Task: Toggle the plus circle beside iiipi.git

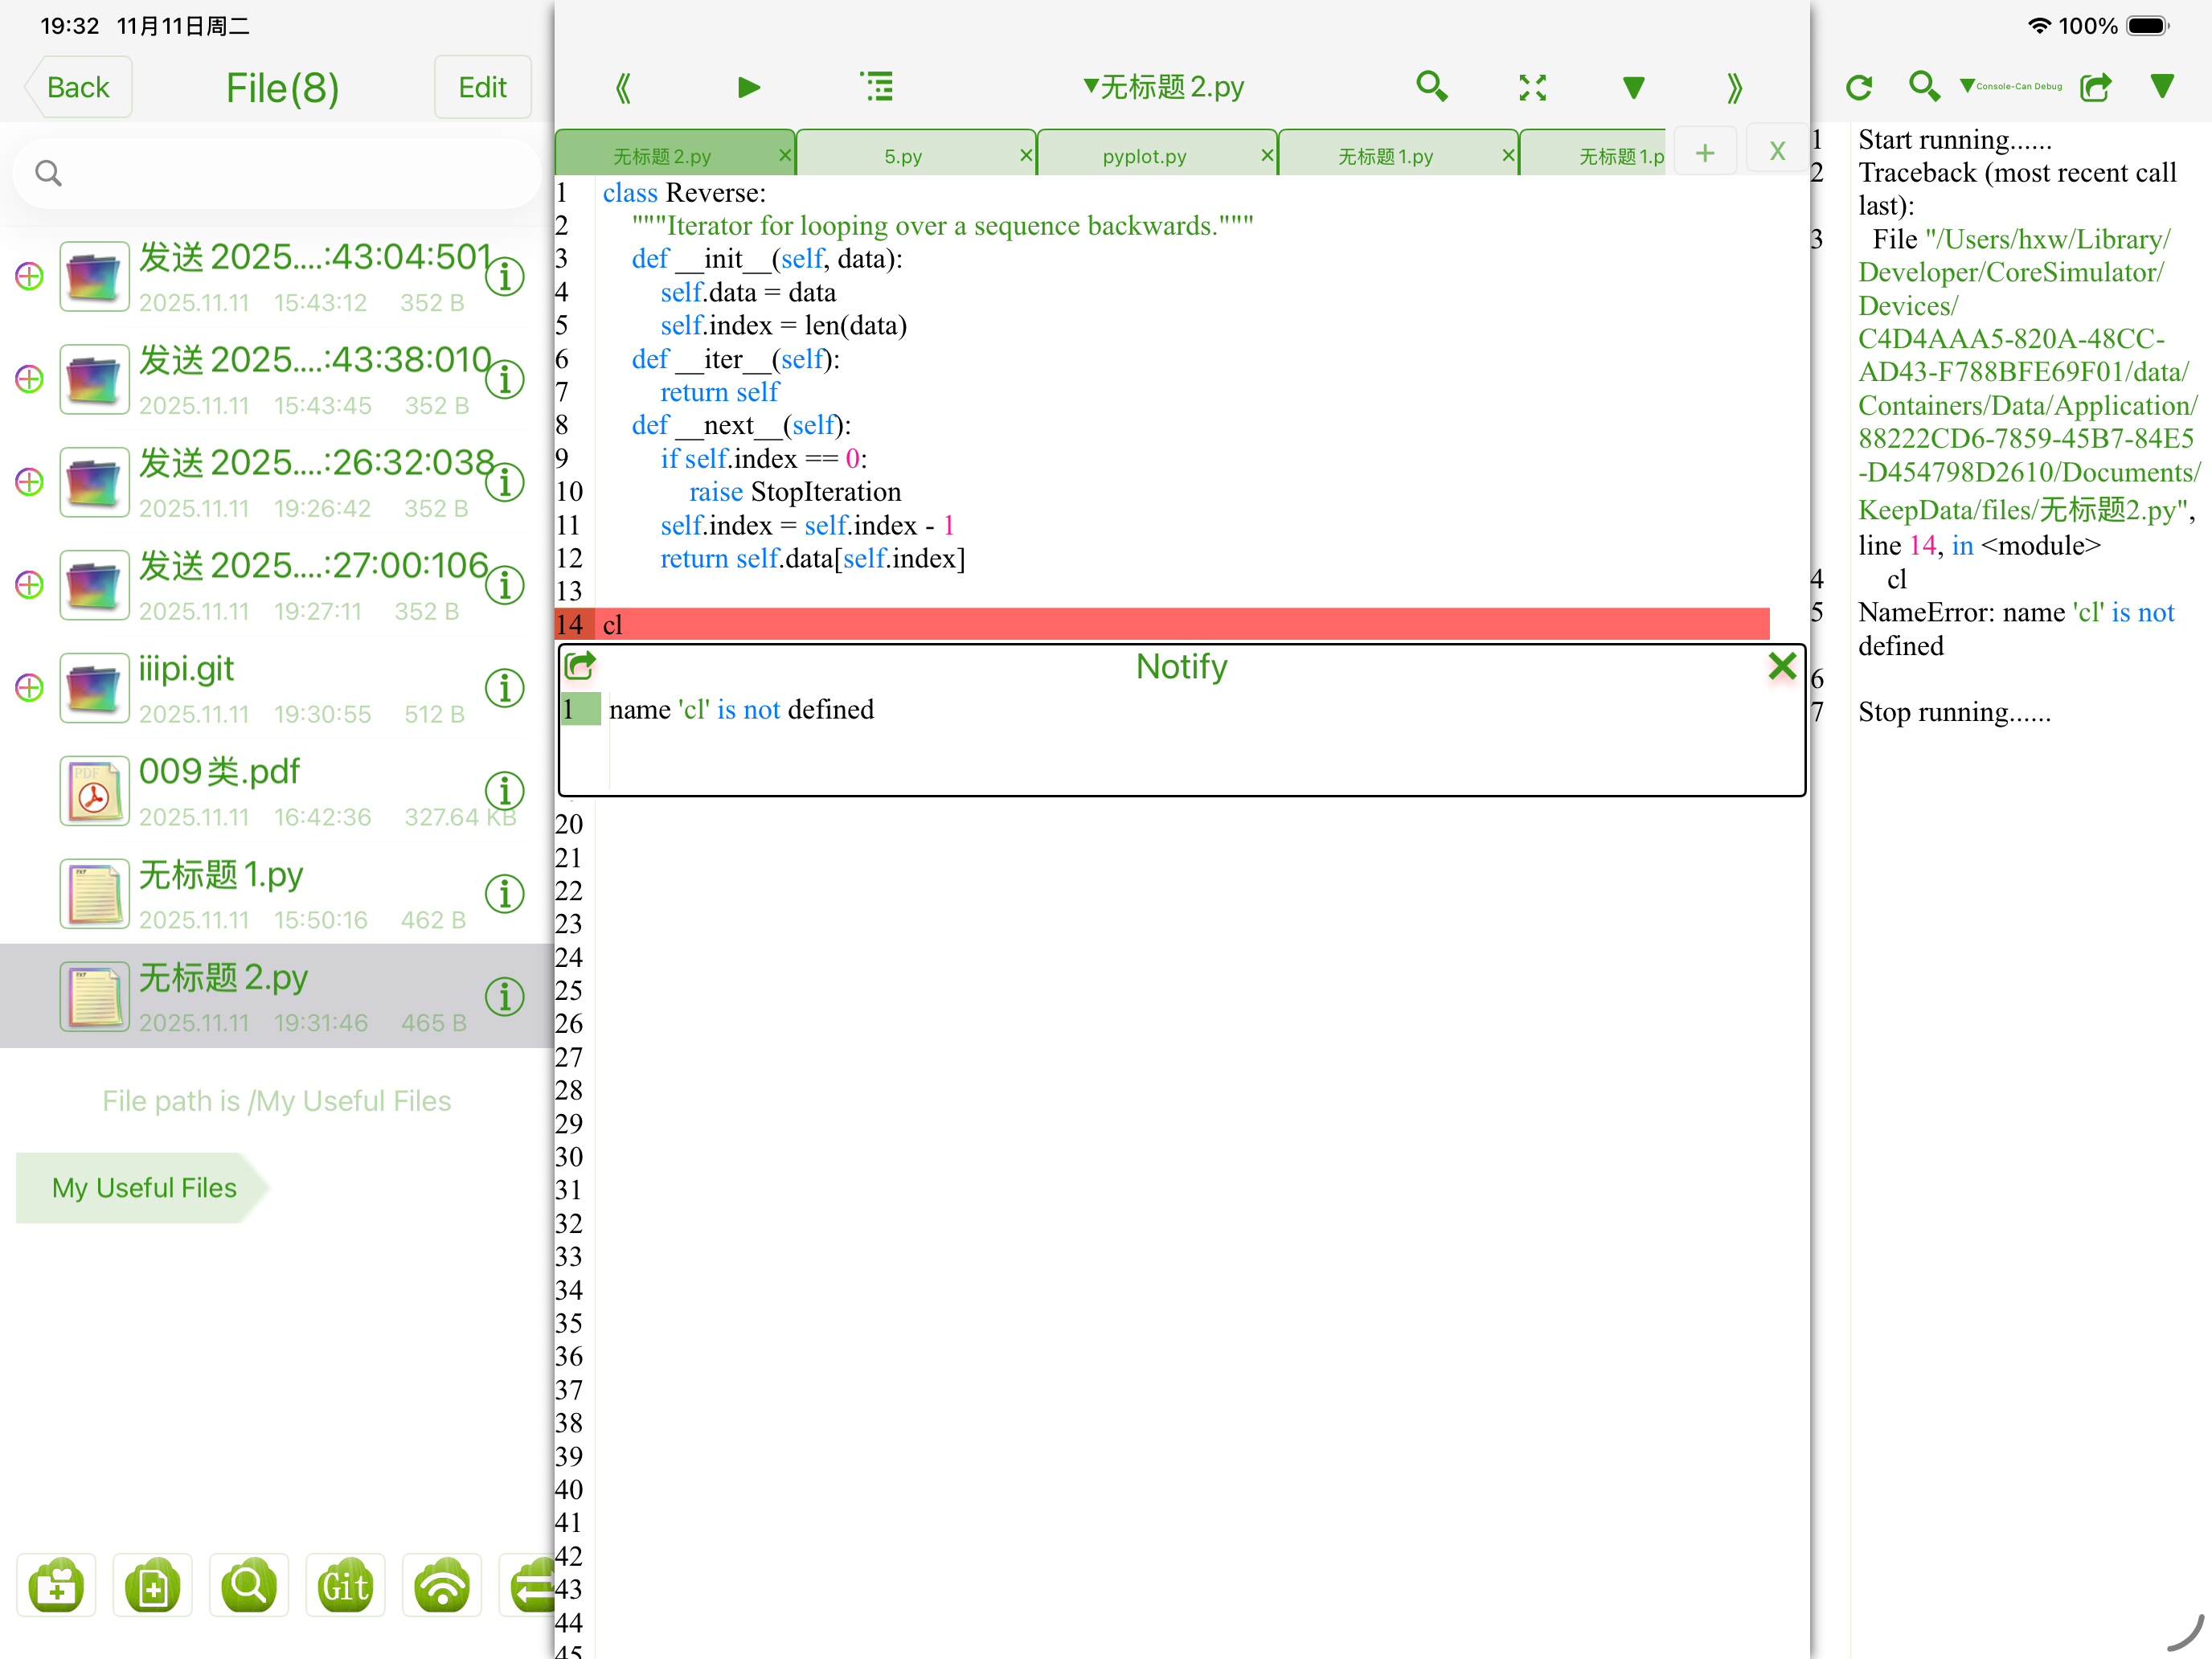Action: pyautogui.click(x=30, y=688)
